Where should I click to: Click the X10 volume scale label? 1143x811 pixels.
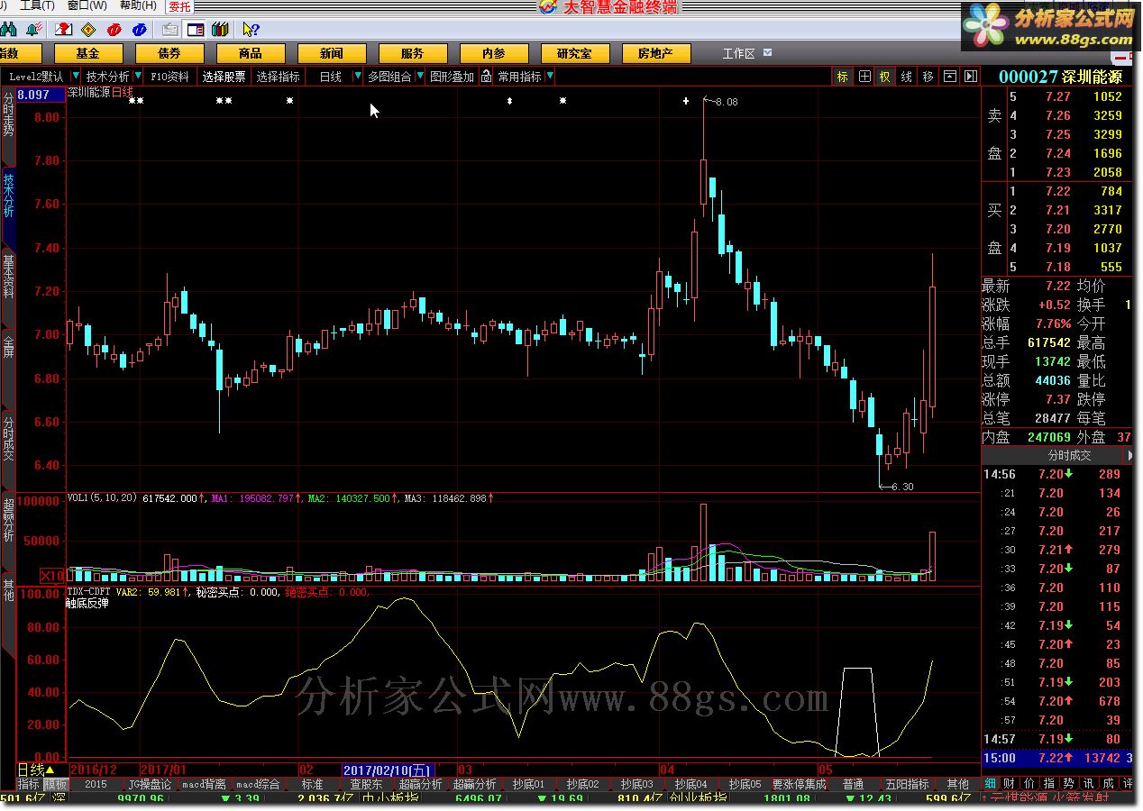[53, 575]
